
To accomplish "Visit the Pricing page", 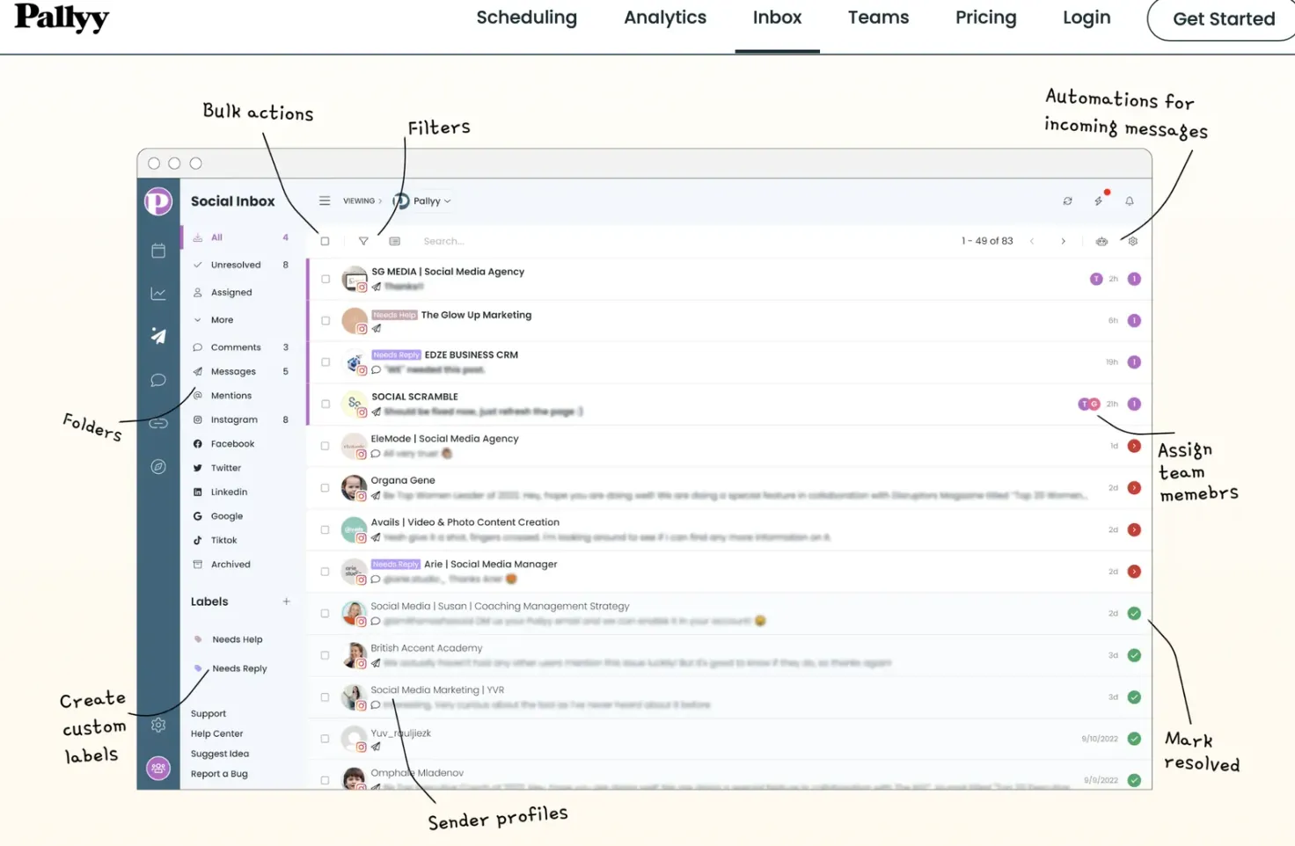I will click(986, 18).
